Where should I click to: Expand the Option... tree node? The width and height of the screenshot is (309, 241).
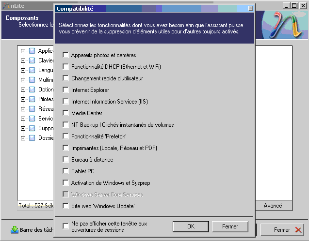23,90
